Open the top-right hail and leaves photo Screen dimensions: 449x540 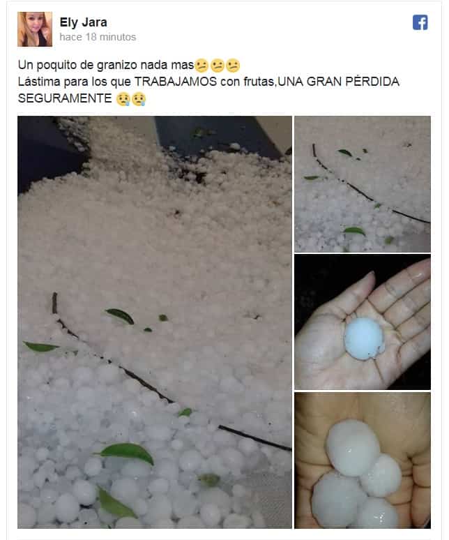(x=363, y=184)
